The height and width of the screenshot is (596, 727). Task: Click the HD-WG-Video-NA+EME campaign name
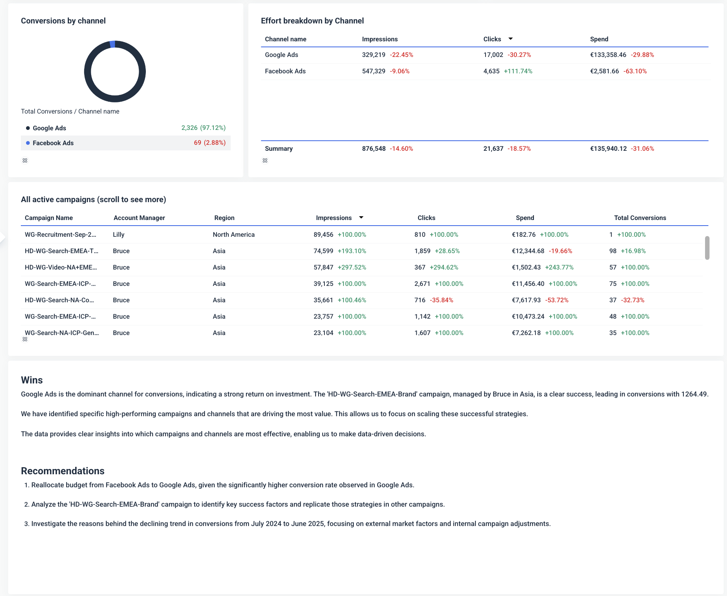point(60,267)
